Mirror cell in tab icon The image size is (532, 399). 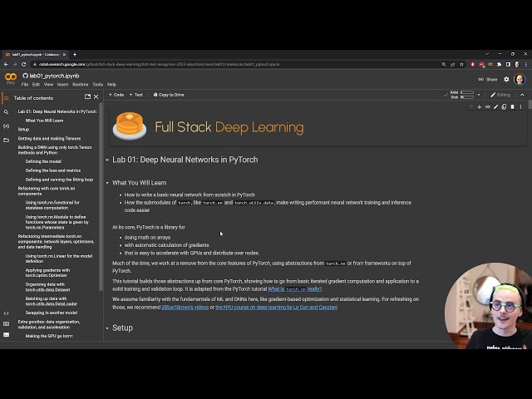505,107
